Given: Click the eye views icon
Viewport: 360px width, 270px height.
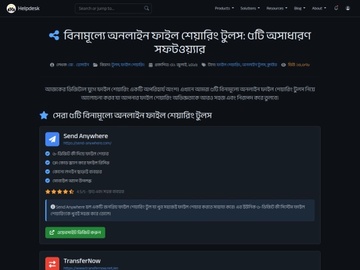Looking at the screenshot, I should (x=283, y=65).
